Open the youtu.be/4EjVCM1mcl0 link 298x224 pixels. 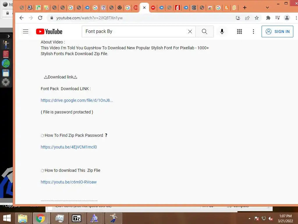click(x=69, y=147)
